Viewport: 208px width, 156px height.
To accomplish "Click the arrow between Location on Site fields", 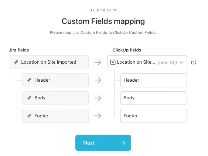I will pos(98,62).
